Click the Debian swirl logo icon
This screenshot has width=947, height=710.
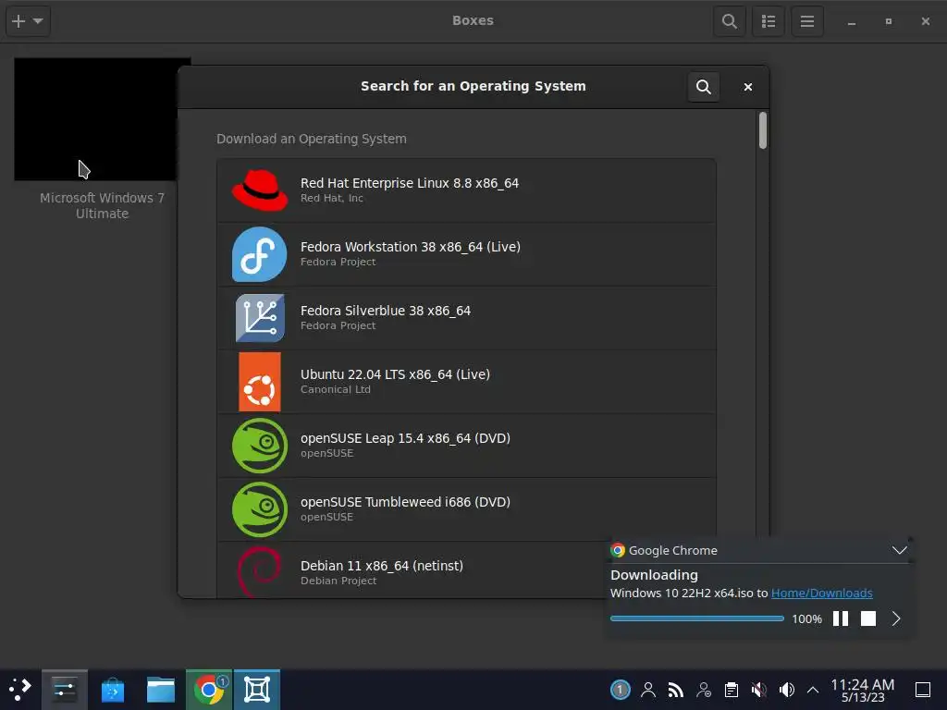(x=260, y=571)
